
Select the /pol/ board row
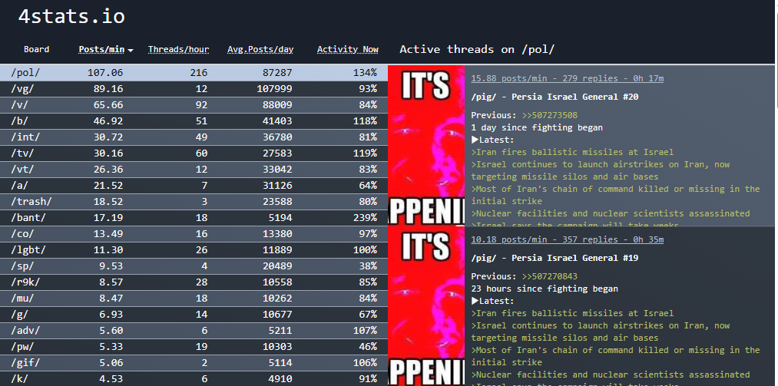194,73
